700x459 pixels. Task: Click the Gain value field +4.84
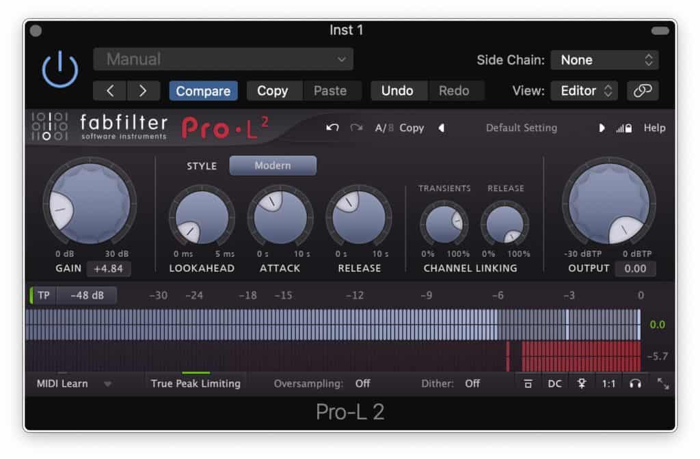109,268
